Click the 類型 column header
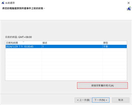The width and height of the screenshot is (132, 105). click(115, 43)
